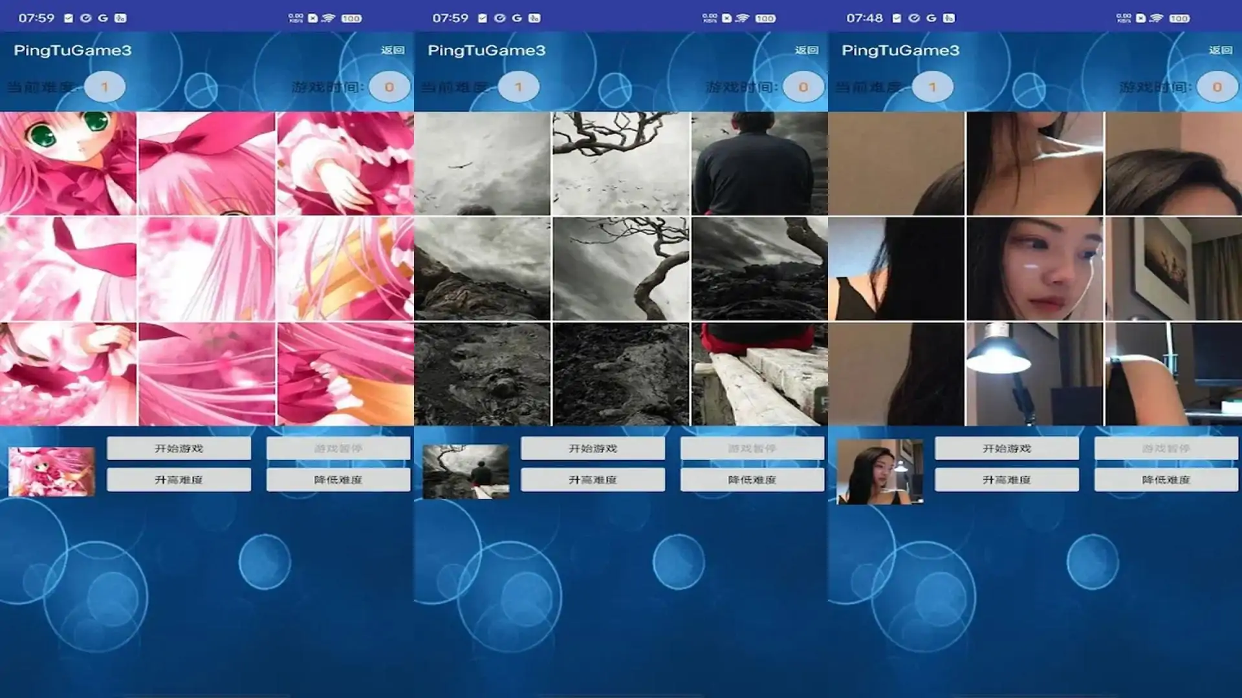
Task: Open the gray tree scene preview thumbnail
Action: [x=466, y=472]
